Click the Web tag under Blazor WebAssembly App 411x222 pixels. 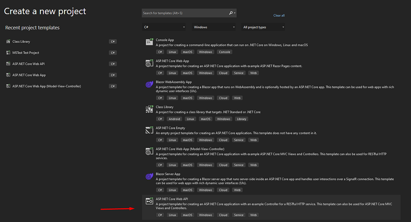237,98
